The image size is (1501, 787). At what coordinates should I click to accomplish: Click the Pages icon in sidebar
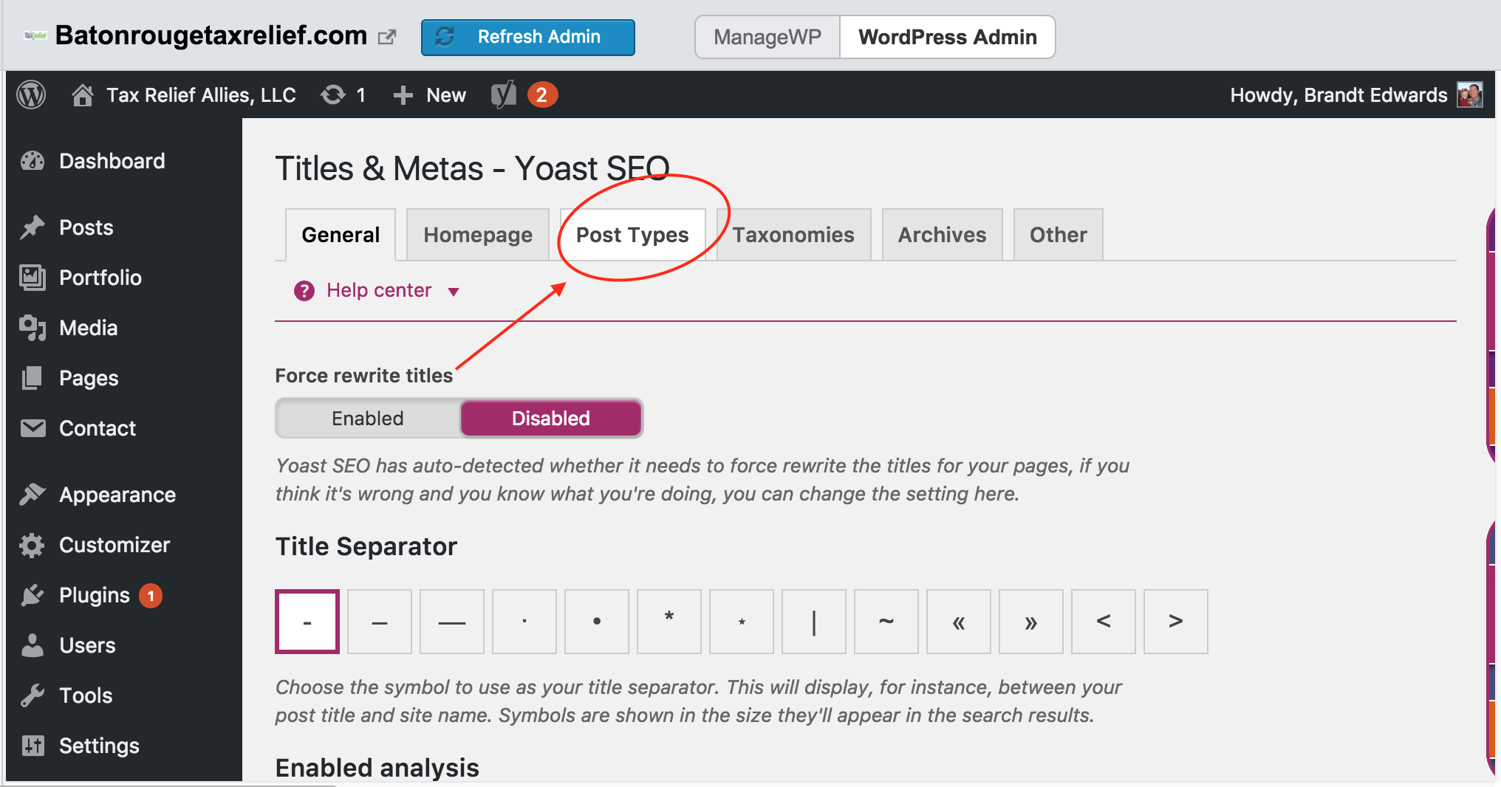click(33, 378)
